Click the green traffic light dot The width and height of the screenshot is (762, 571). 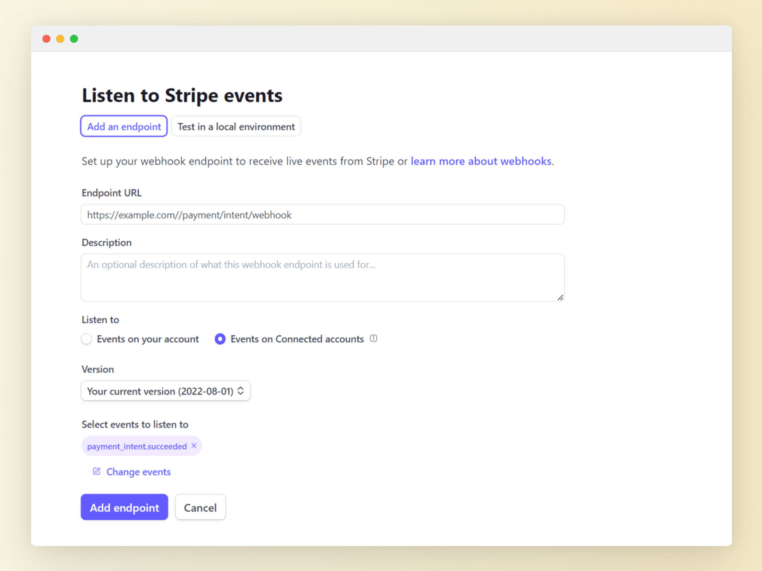(x=74, y=38)
